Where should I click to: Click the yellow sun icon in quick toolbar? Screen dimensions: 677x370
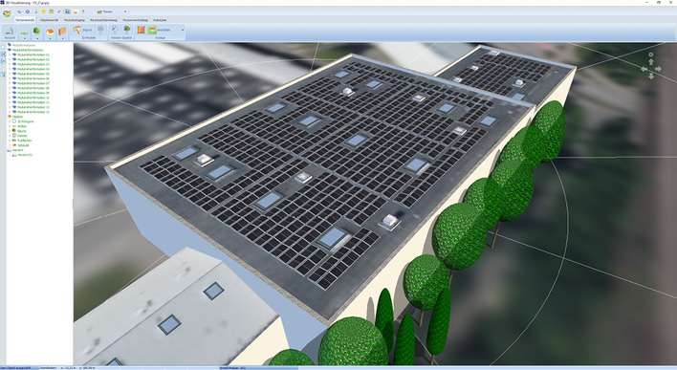(44, 11)
